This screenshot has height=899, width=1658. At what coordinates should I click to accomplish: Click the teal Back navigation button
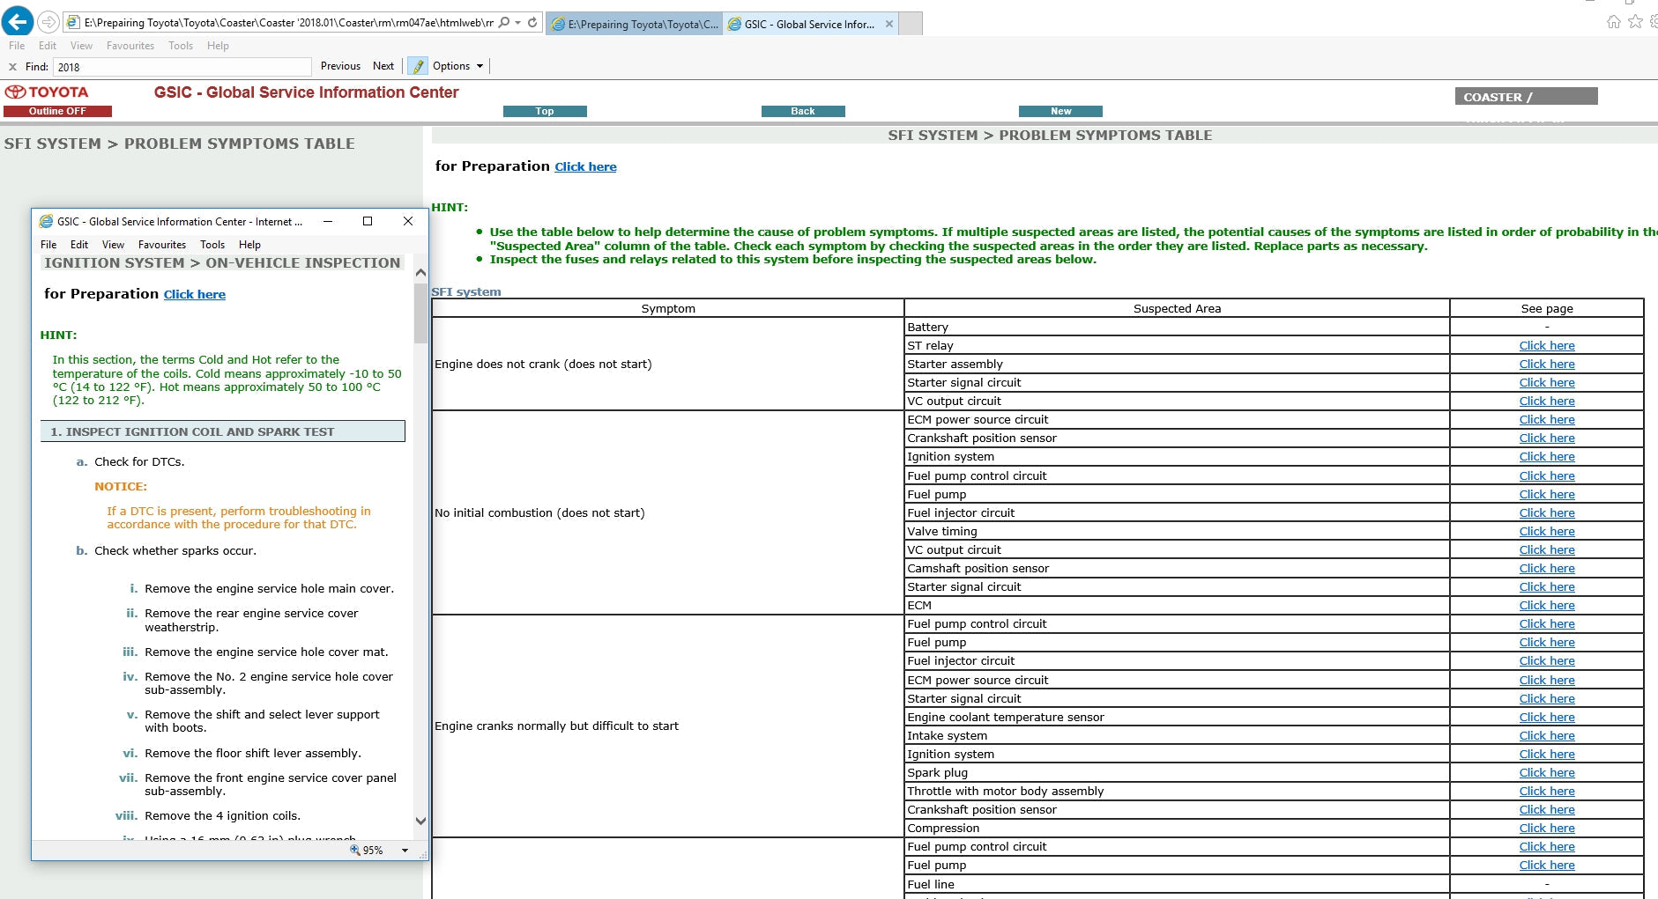click(802, 111)
